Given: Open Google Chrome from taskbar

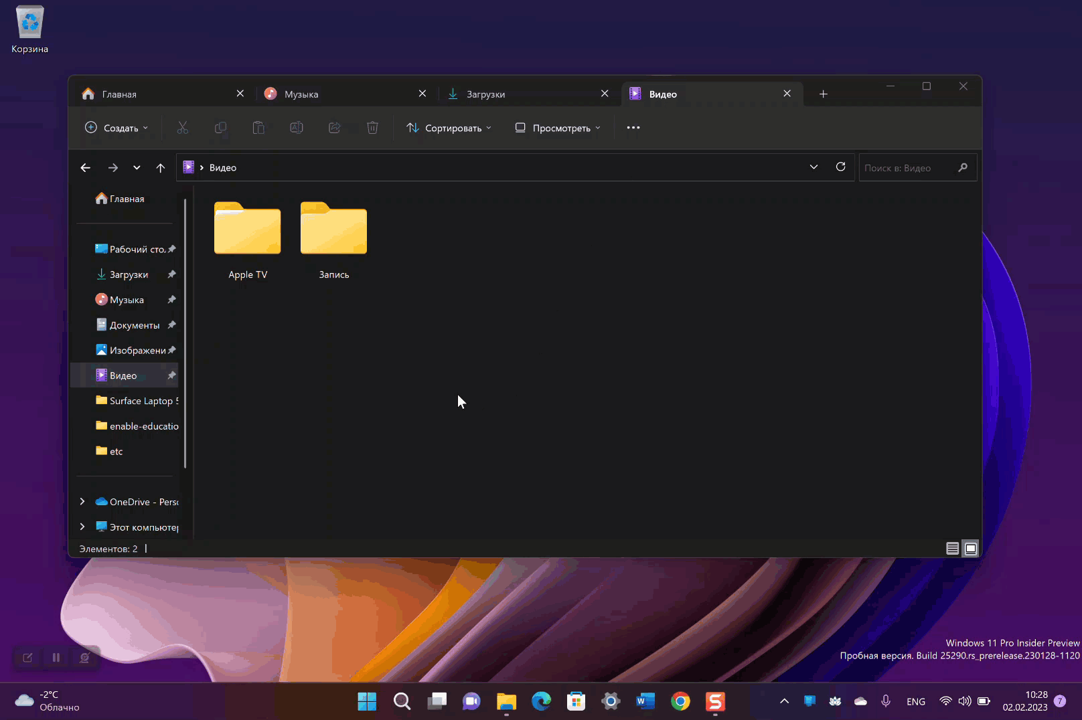Looking at the screenshot, I should (x=680, y=701).
